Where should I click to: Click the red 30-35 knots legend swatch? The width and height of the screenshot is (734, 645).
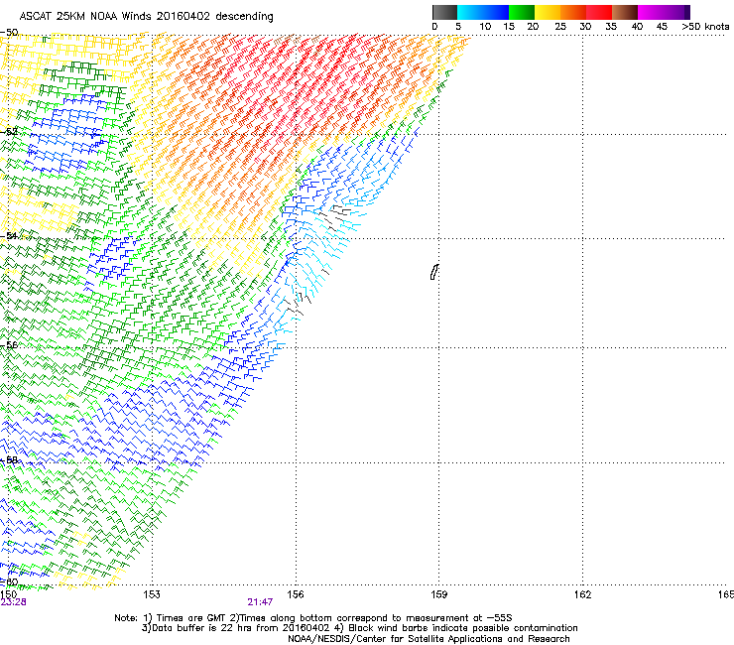pyautogui.click(x=599, y=12)
